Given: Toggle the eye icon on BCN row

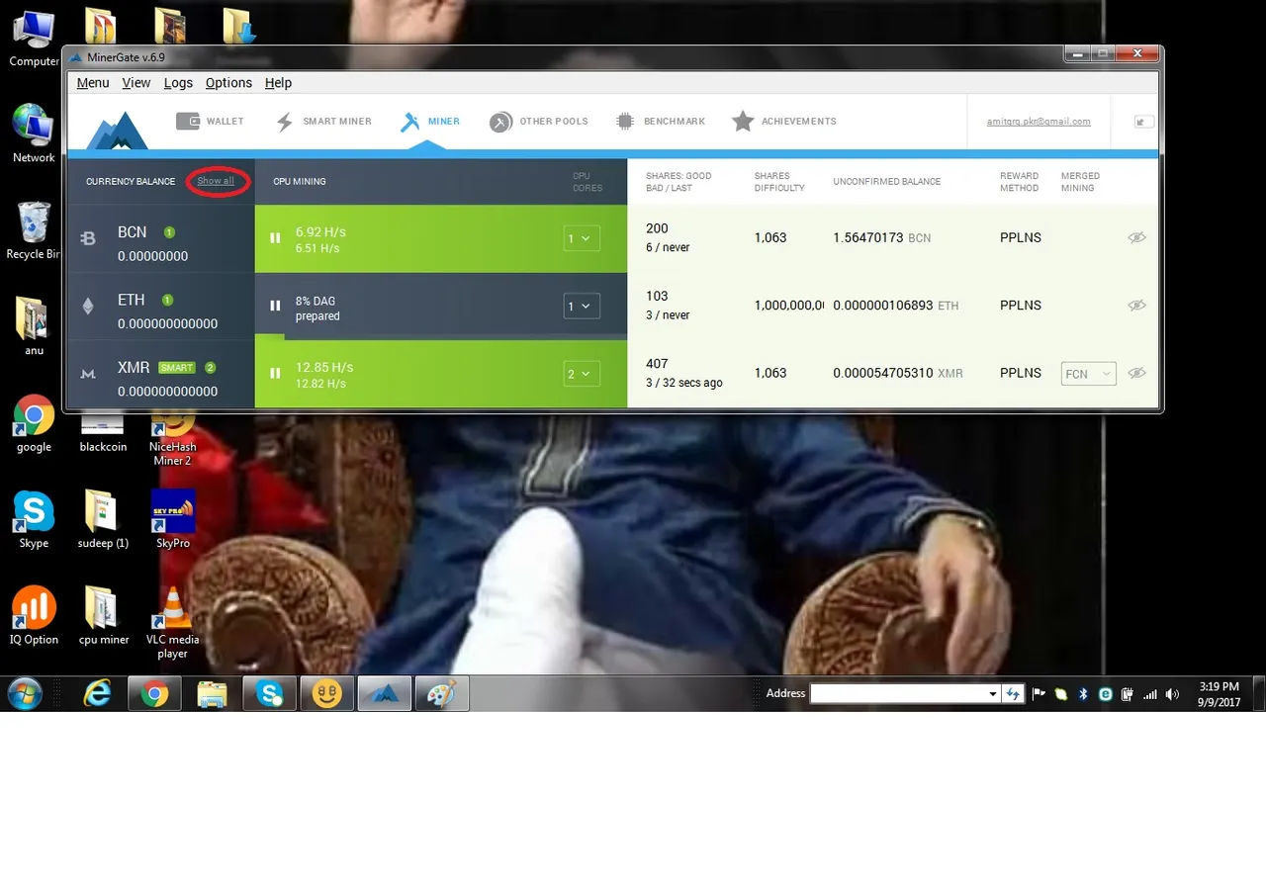Looking at the screenshot, I should tap(1137, 237).
